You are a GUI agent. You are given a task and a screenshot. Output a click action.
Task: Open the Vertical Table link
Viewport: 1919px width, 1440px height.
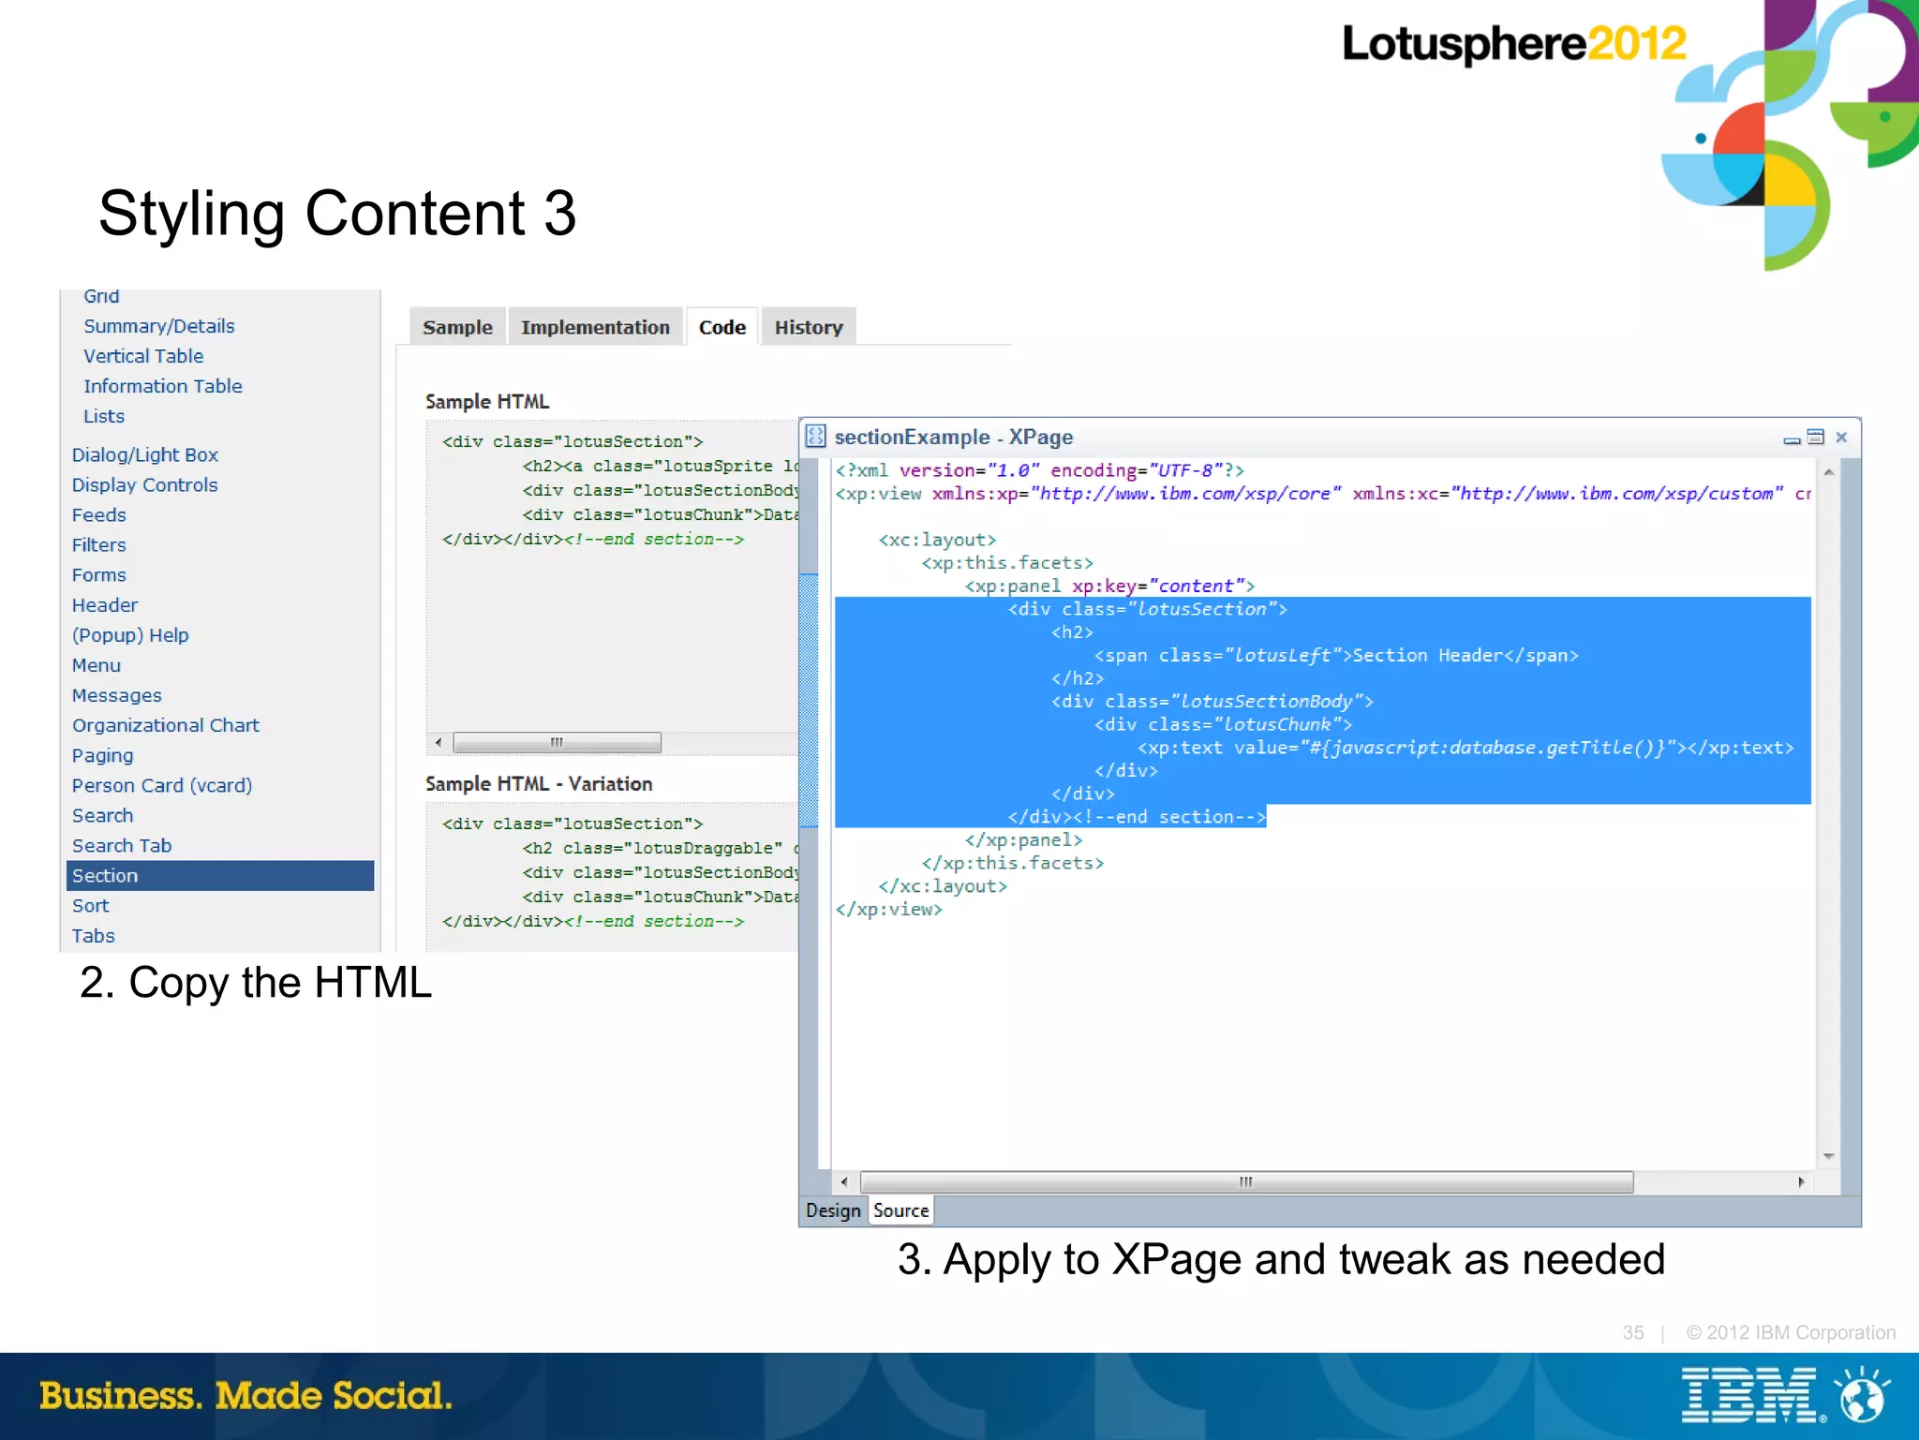pos(143,356)
